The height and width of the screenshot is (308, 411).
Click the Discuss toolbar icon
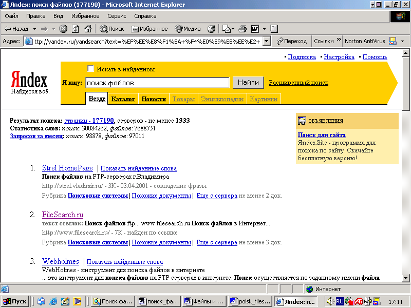pyautogui.click(x=274, y=29)
